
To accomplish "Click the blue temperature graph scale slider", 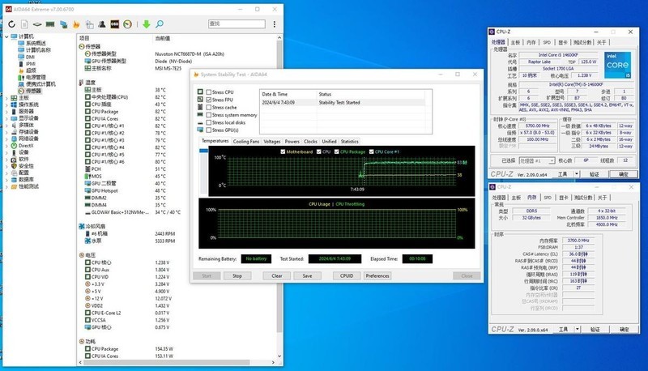I will 203,151.
